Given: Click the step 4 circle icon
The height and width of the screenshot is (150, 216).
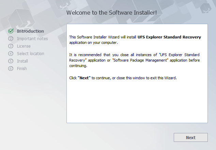Looking at the screenshot, I should 11,54.
